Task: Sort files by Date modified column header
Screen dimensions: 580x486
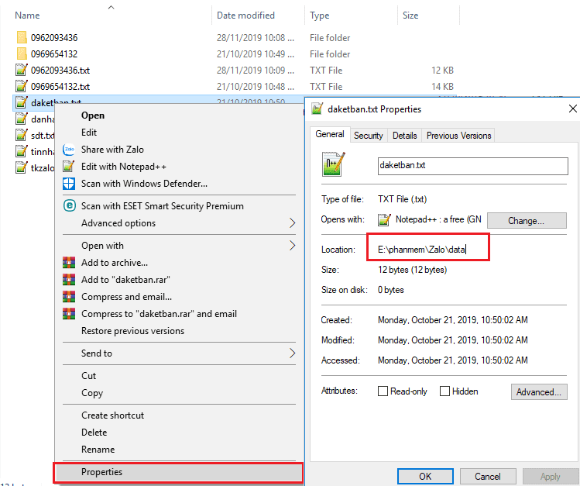Action: pyautogui.click(x=245, y=16)
